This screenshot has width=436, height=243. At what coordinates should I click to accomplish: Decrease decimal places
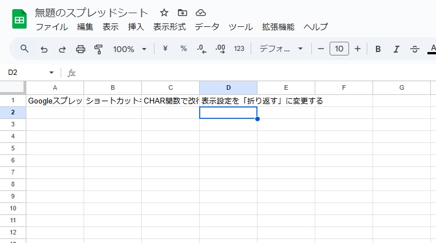tap(201, 49)
